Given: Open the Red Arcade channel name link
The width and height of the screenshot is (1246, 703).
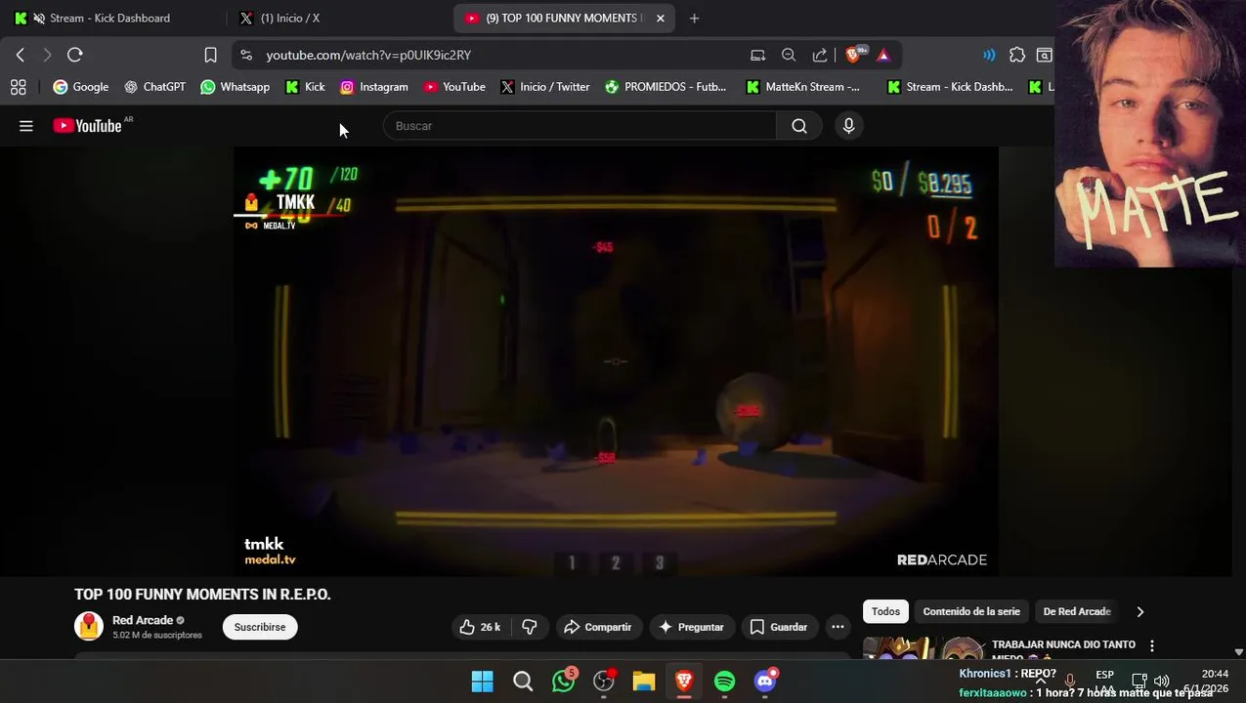Looking at the screenshot, I should [143, 620].
